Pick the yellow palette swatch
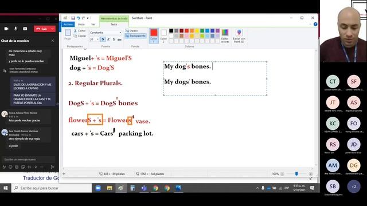 (x=197, y=30)
